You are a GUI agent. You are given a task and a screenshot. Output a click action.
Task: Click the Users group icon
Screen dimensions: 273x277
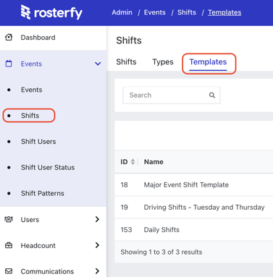9,219
